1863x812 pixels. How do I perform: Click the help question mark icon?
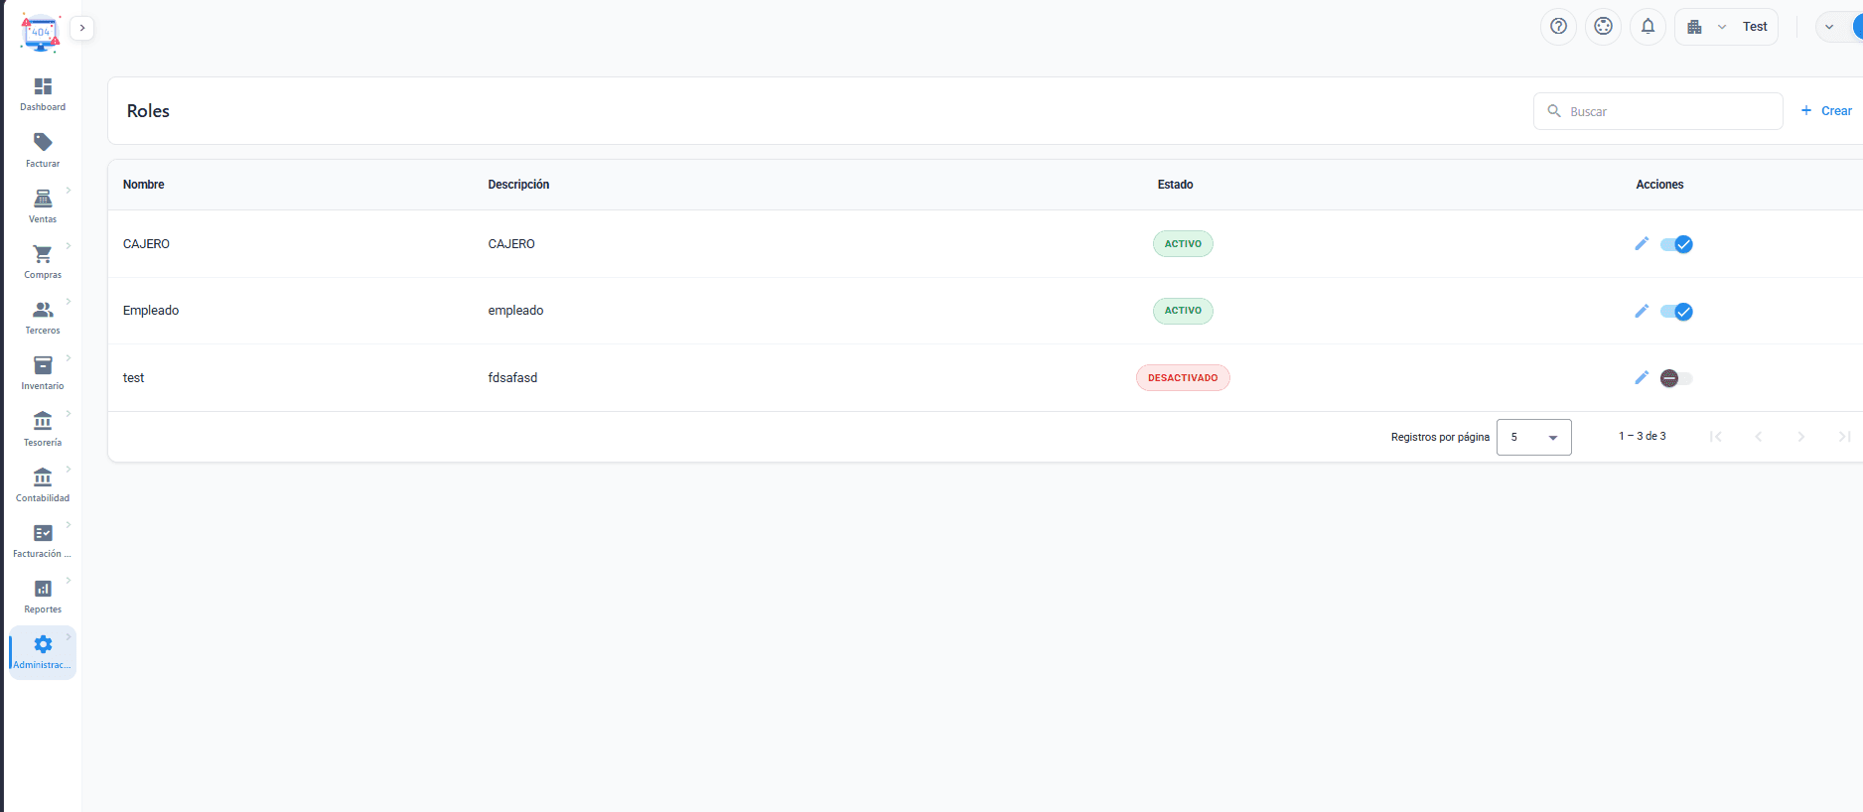coord(1558,27)
